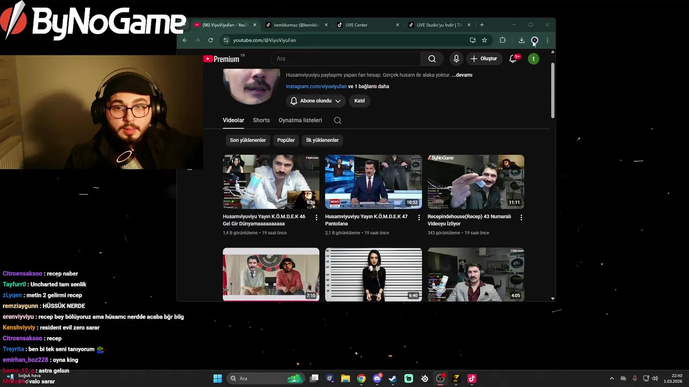The image size is (689, 387).
Task: Open Steam from the taskbar
Action: [x=393, y=378]
